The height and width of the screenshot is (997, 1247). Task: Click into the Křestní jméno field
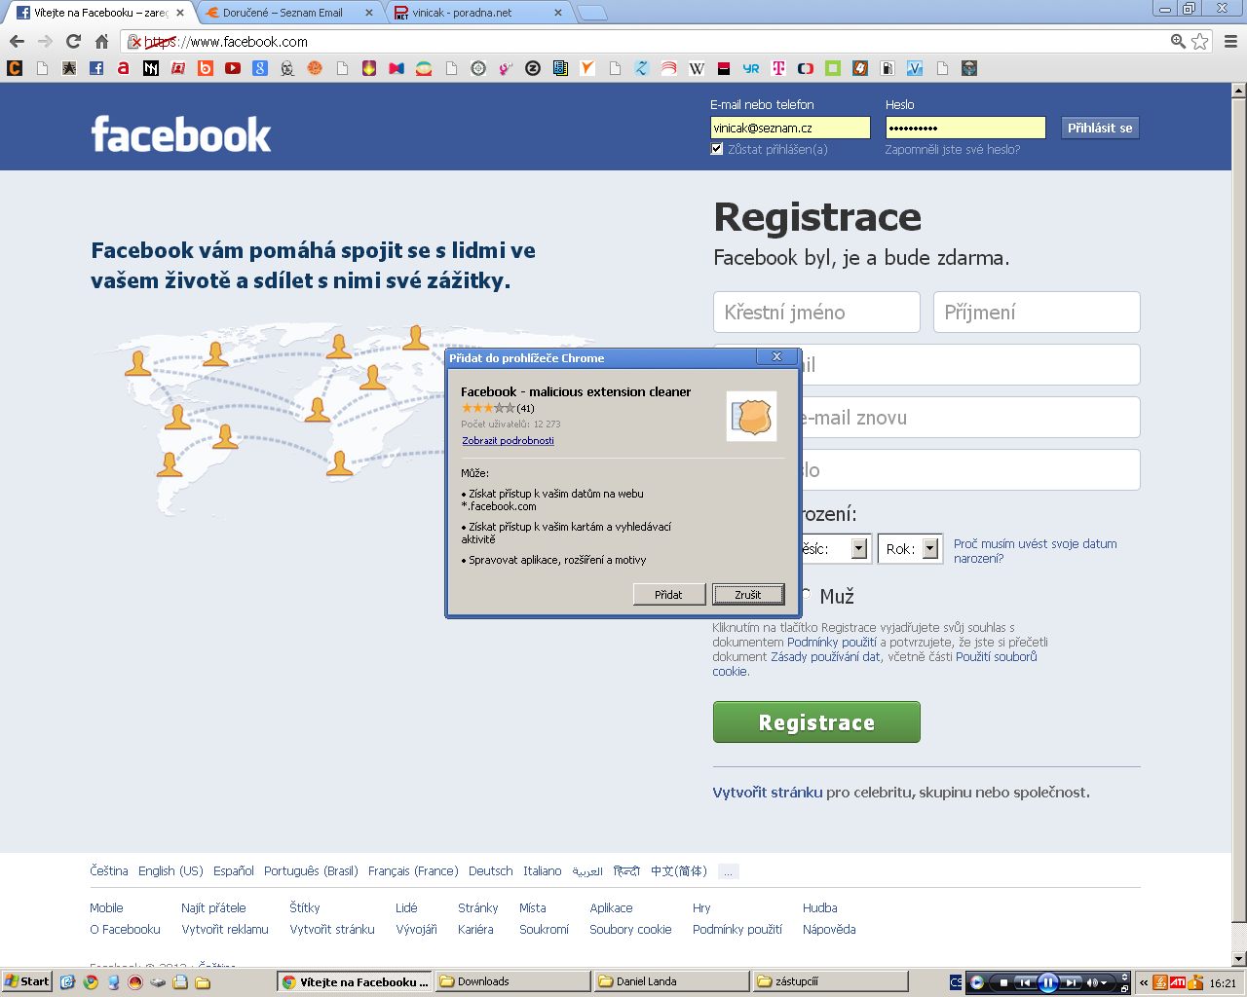816,313
